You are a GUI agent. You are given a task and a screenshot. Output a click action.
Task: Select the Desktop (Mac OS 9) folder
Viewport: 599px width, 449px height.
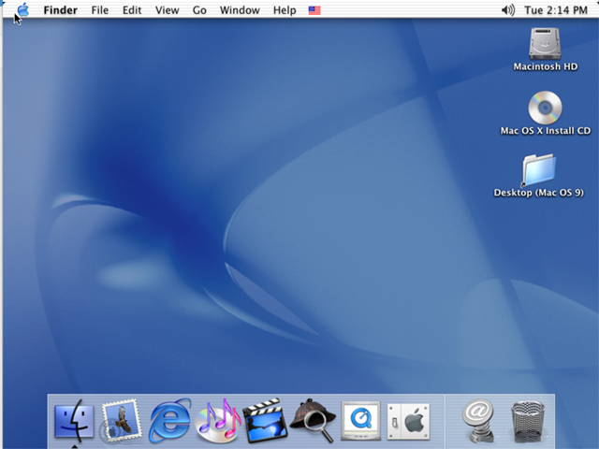point(539,170)
